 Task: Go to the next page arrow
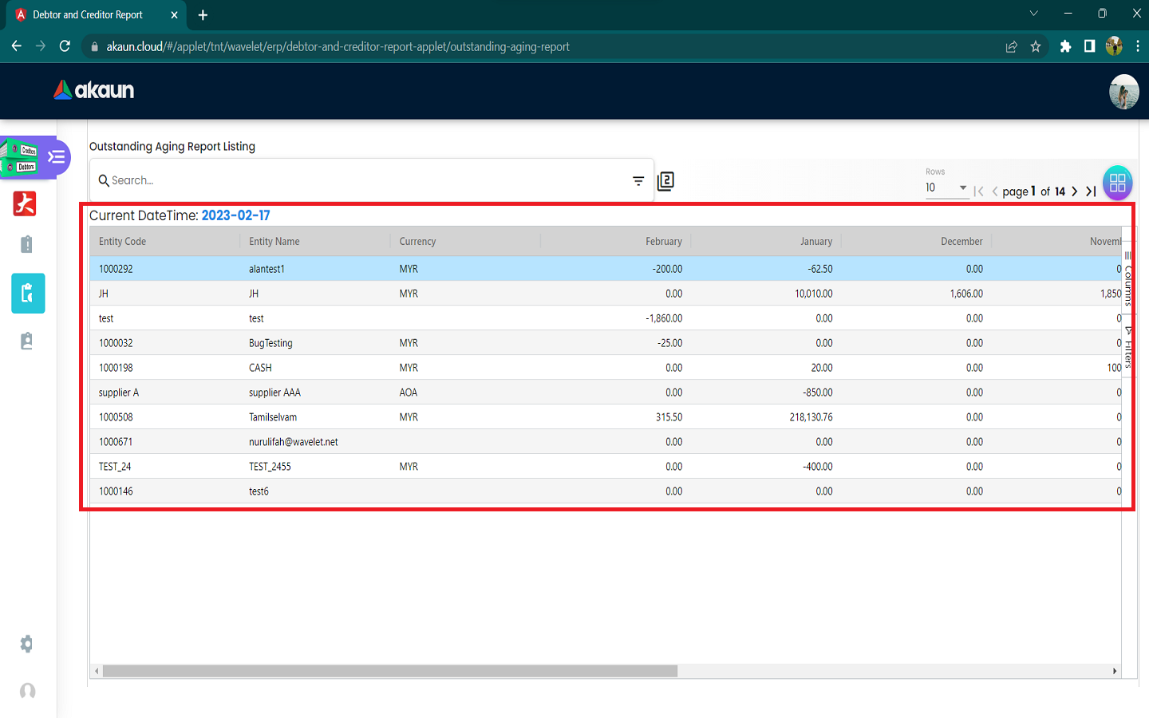[x=1075, y=191]
